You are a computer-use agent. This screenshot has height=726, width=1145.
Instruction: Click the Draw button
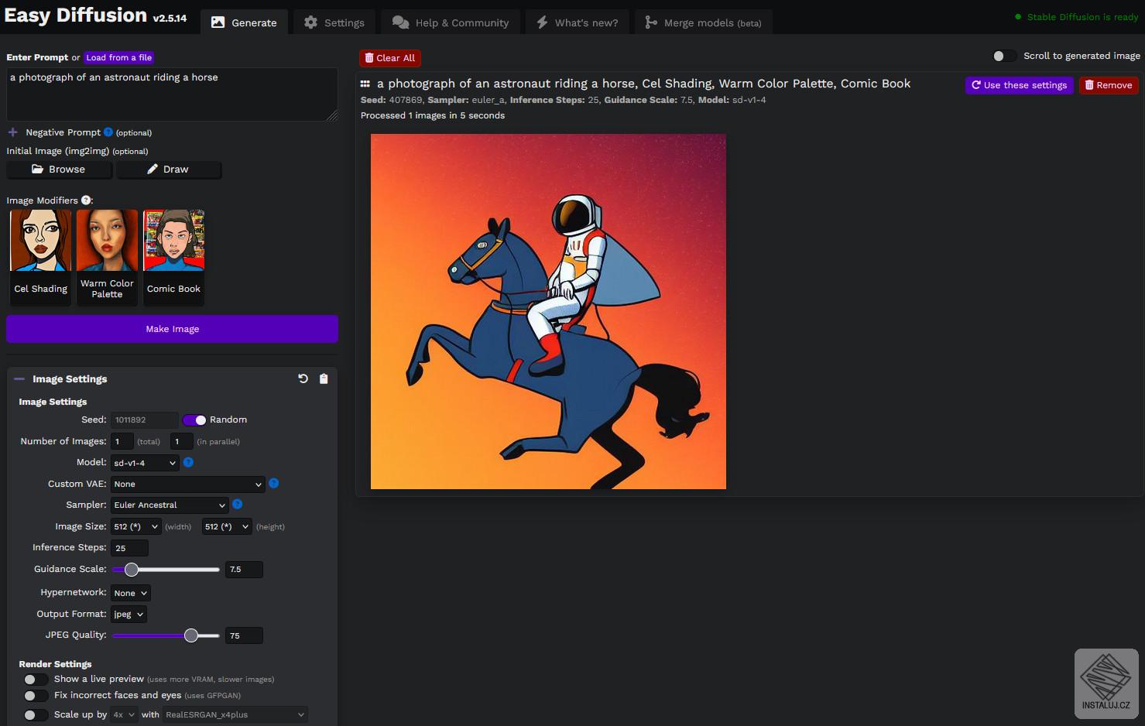point(169,170)
